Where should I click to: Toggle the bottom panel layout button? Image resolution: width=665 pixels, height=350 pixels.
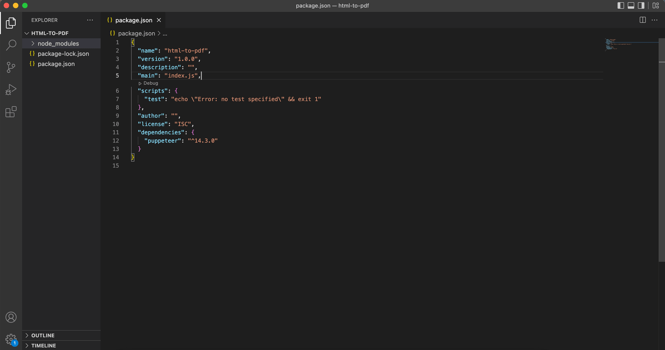[631, 6]
